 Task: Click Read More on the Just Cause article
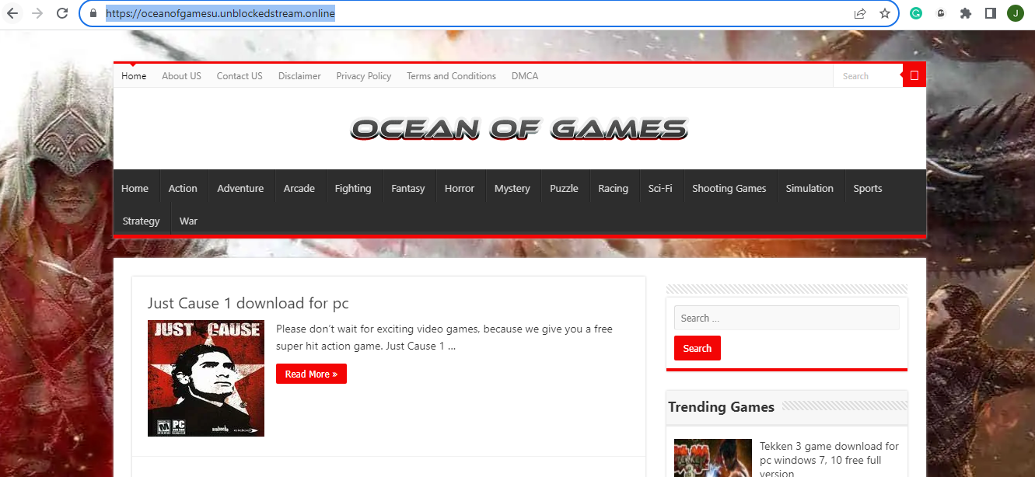pyautogui.click(x=311, y=374)
